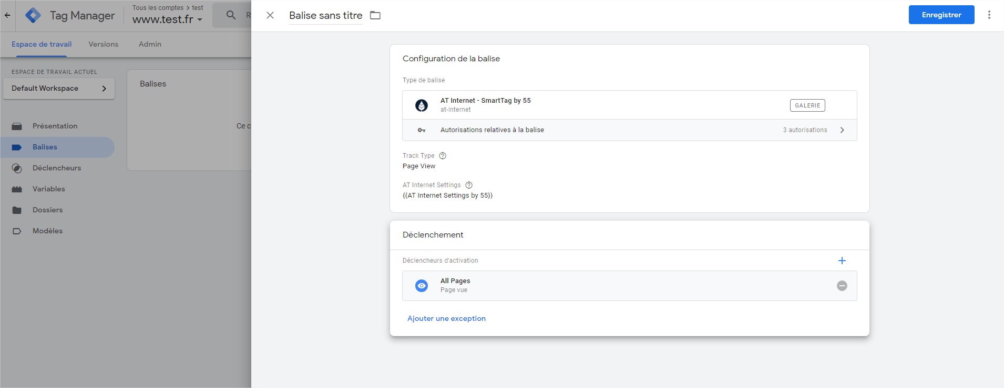Close the tag editor panel
Viewport: 1004px width, 388px height.
click(x=270, y=15)
